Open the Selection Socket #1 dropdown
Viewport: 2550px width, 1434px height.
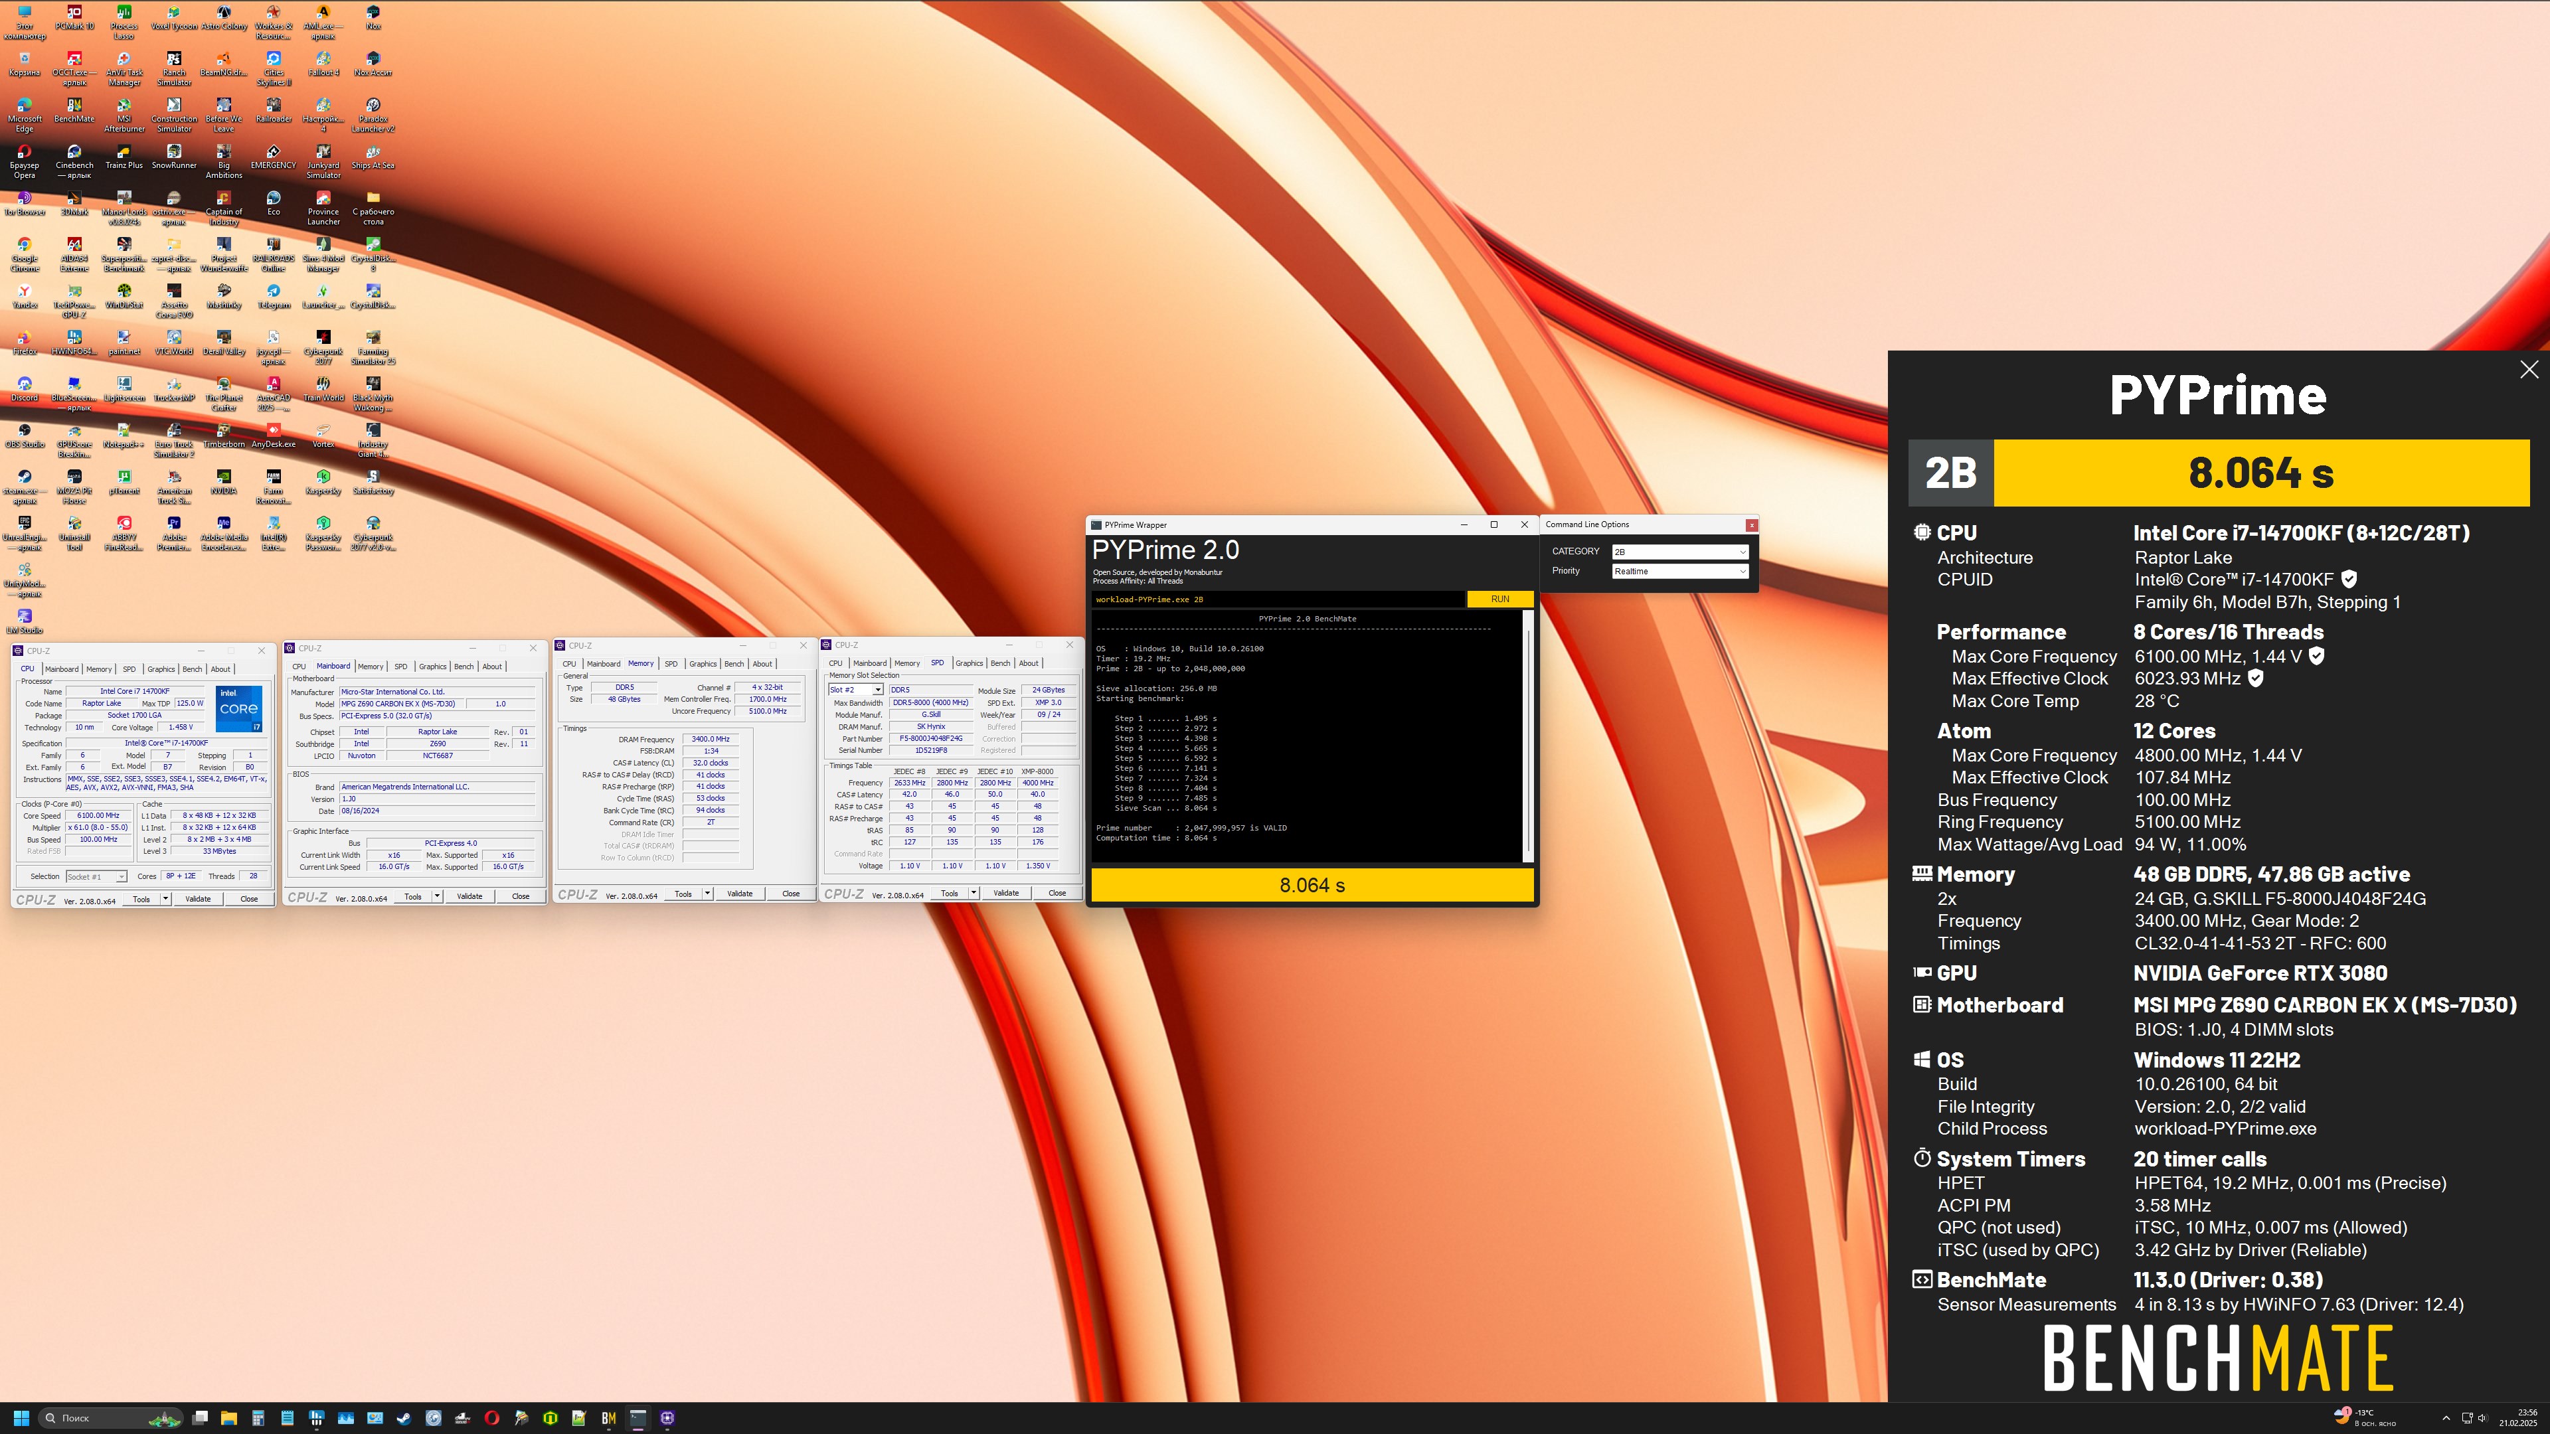pos(96,876)
